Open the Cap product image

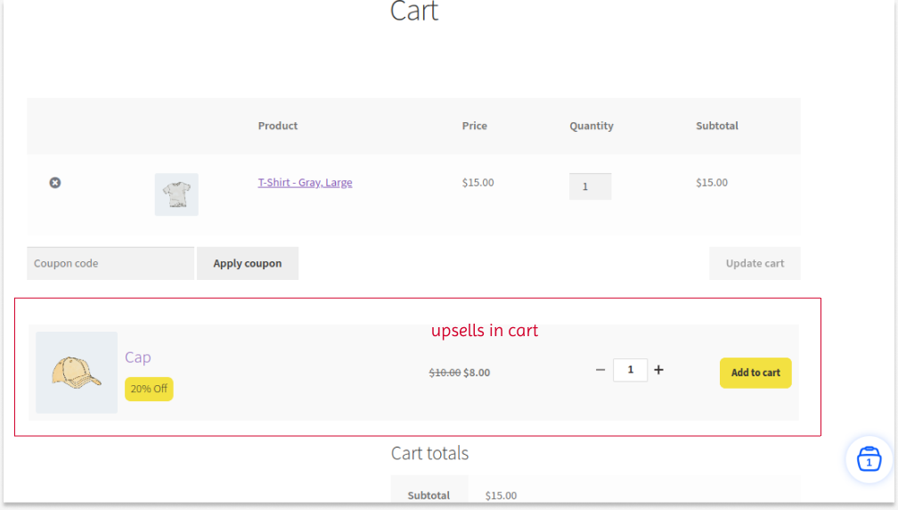[77, 373]
